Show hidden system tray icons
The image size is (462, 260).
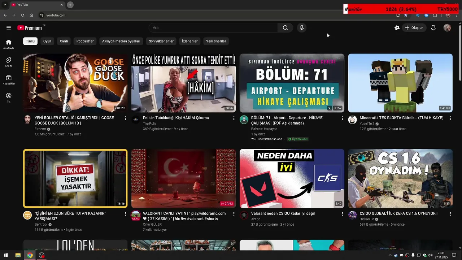tap(390, 255)
